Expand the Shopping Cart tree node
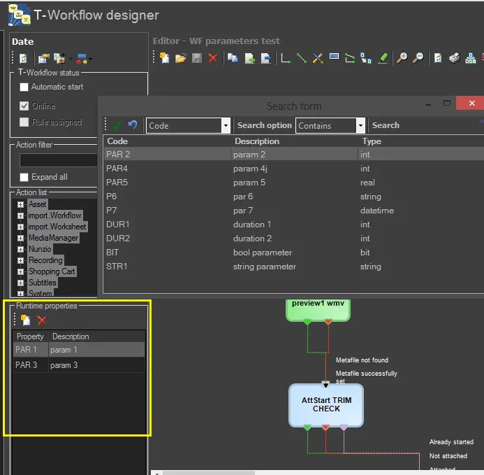This screenshot has height=475, width=484. point(21,271)
